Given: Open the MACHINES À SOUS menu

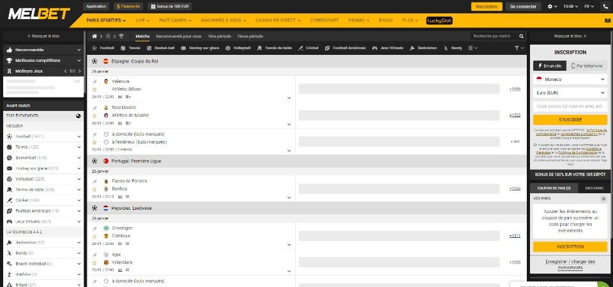Looking at the screenshot, I should click(223, 20).
